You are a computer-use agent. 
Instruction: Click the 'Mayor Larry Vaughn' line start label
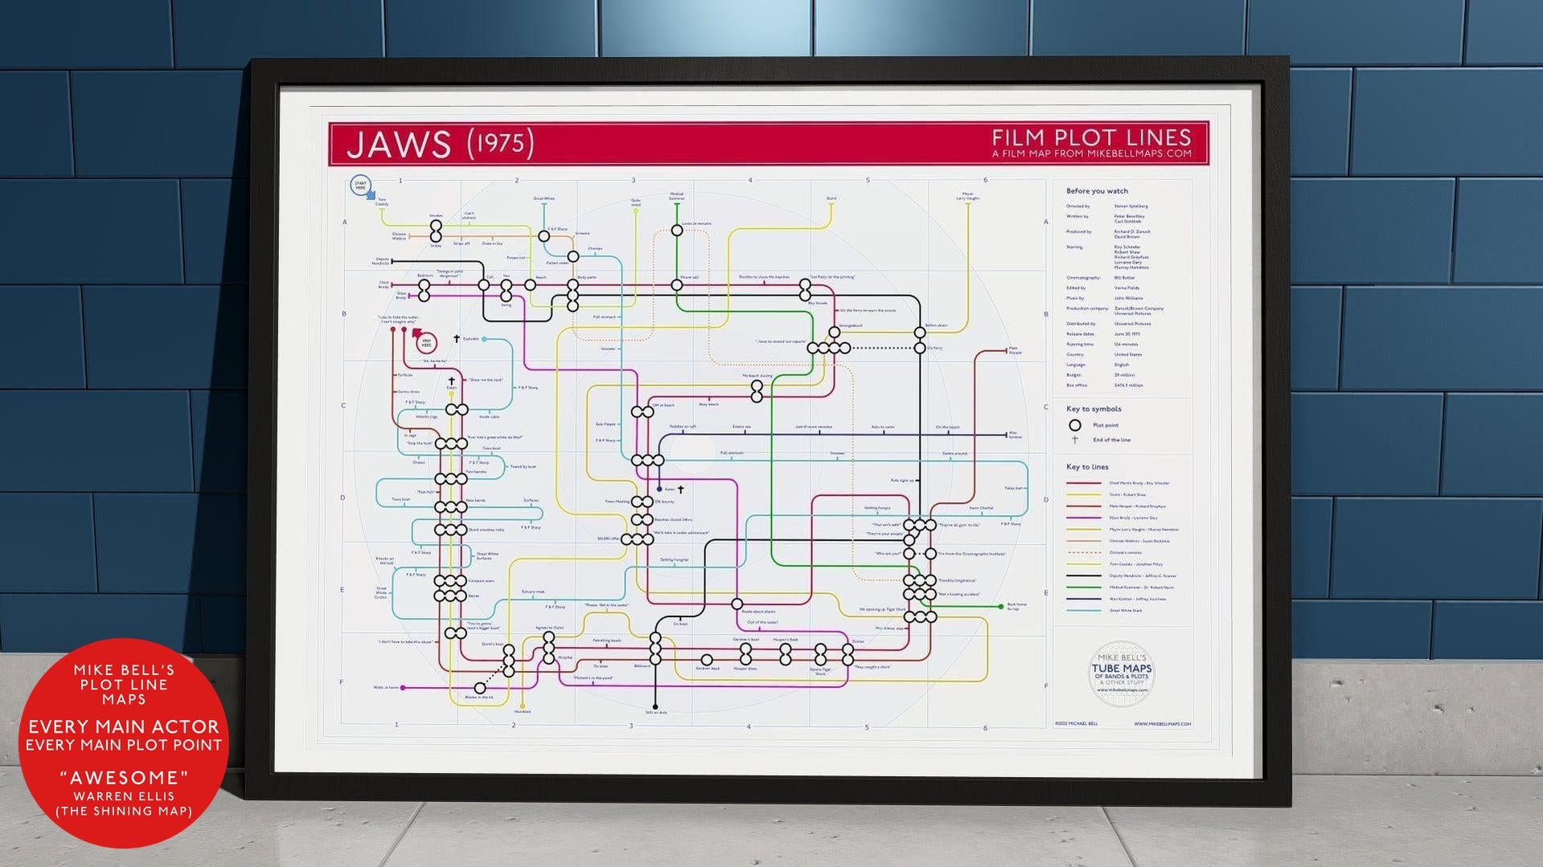(968, 196)
